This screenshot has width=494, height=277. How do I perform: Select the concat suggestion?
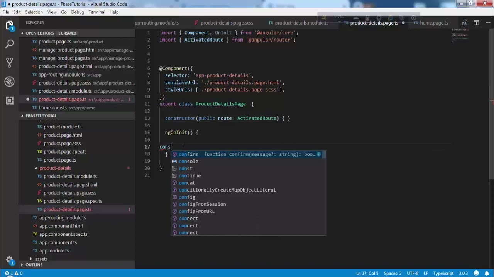click(249, 183)
